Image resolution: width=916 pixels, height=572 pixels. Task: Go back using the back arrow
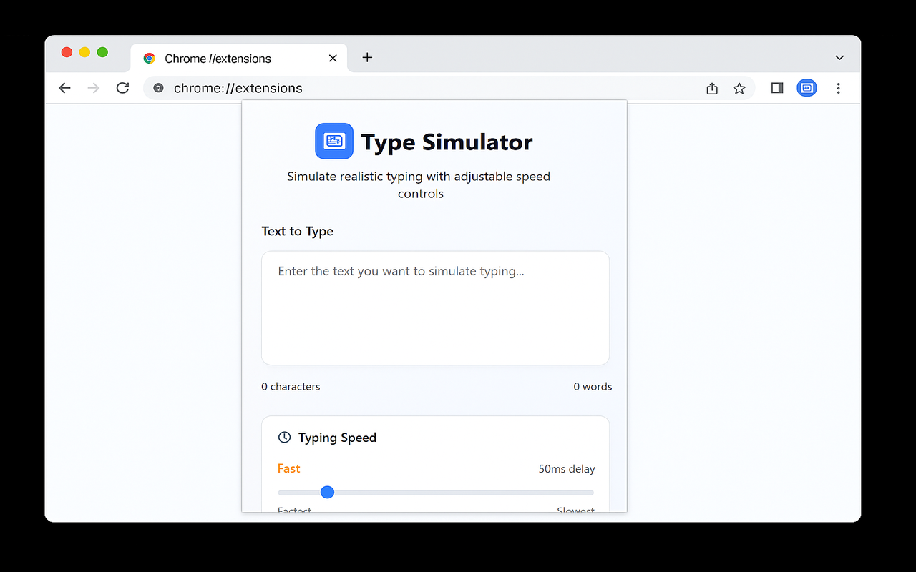click(64, 87)
